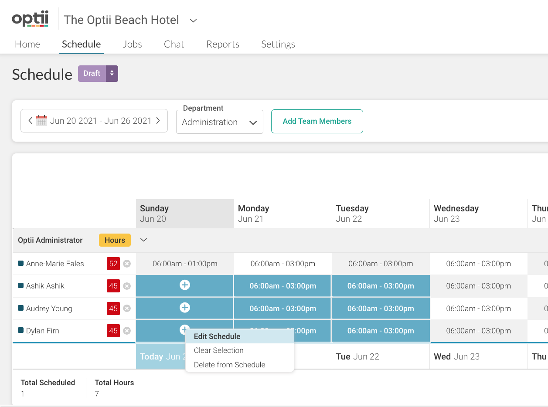Select Audrey Young's Tuesday shift cell

(x=381, y=309)
